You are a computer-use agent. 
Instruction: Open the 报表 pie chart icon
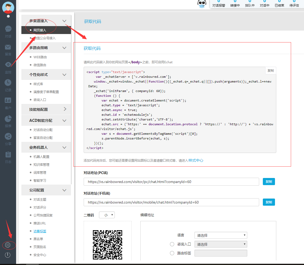click(8, 119)
